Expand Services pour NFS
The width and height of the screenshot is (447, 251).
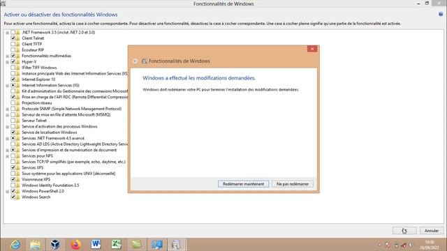tap(8, 156)
